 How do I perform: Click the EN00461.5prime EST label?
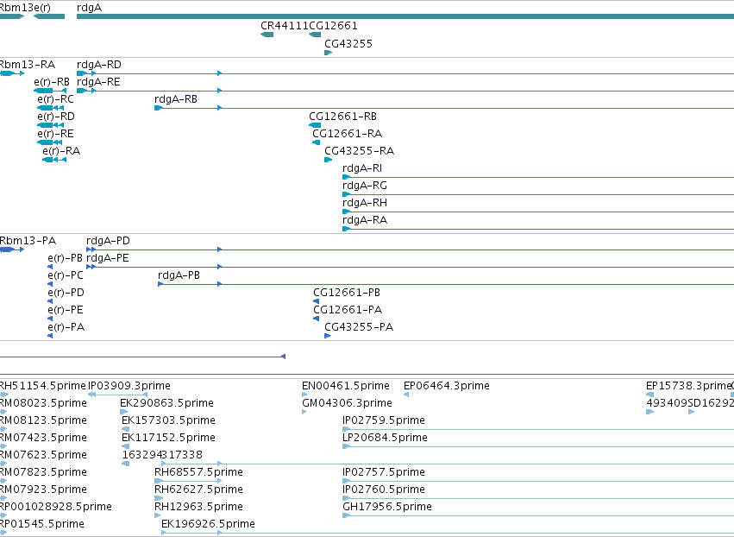coord(346,386)
